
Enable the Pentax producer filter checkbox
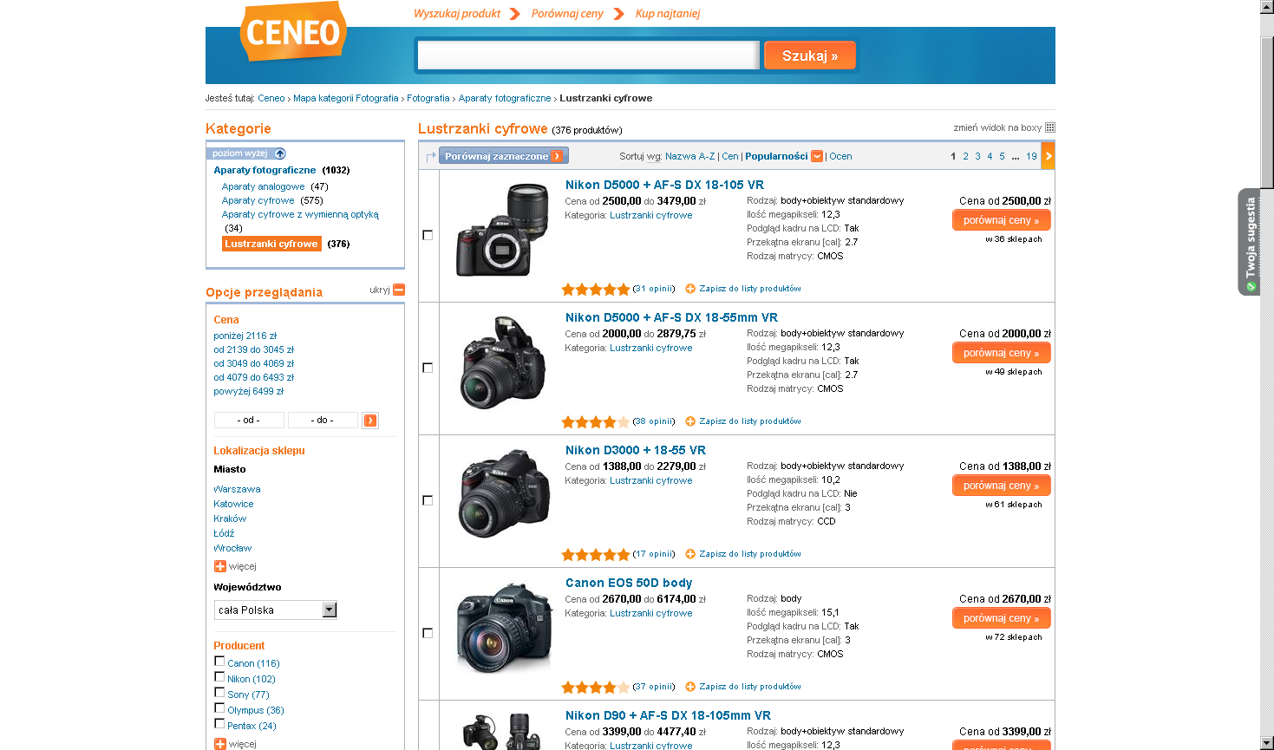219,724
